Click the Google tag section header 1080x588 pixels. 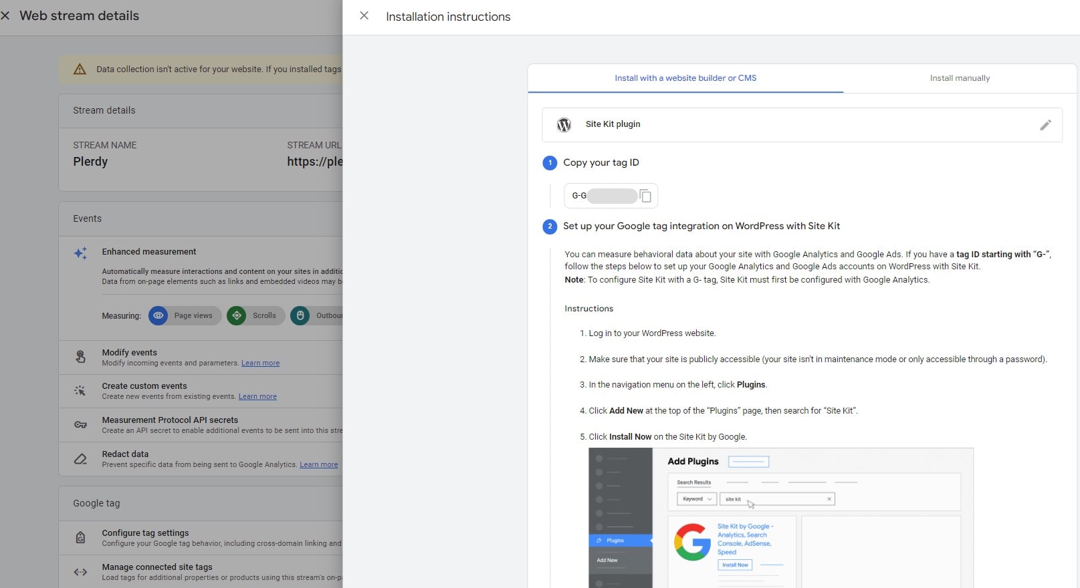point(96,503)
